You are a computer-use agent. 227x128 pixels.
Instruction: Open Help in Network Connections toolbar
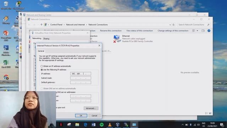pos(209,31)
